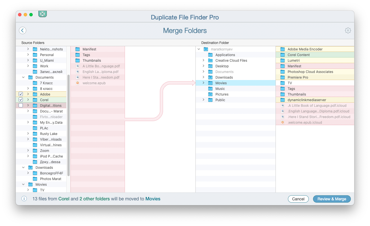Select .English Language...Diploma.pdf.icloud file

(x=315, y=111)
